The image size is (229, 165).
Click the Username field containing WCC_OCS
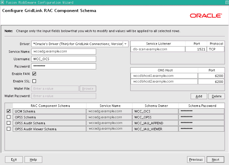[x=64, y=59]
